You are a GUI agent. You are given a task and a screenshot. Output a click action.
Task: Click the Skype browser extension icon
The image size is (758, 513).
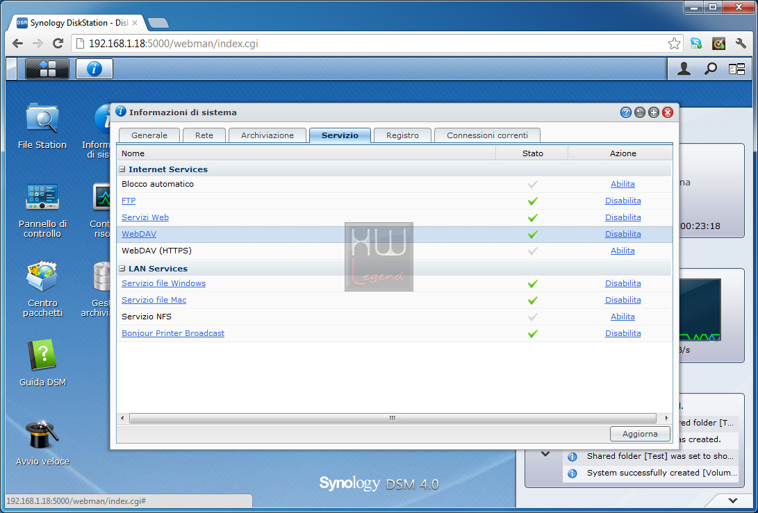(x=695, y=44)
